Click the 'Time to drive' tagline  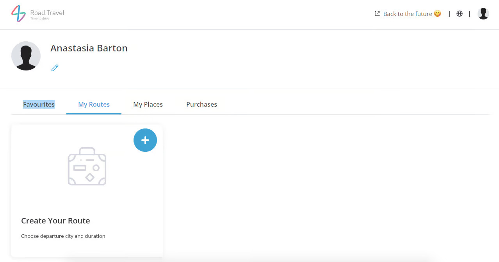40,19
